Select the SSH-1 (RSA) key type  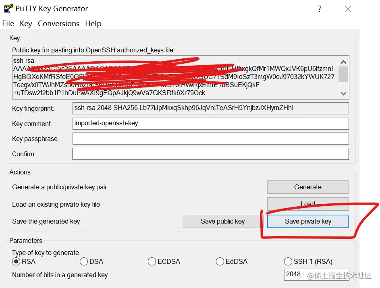[x=288, y=261]
